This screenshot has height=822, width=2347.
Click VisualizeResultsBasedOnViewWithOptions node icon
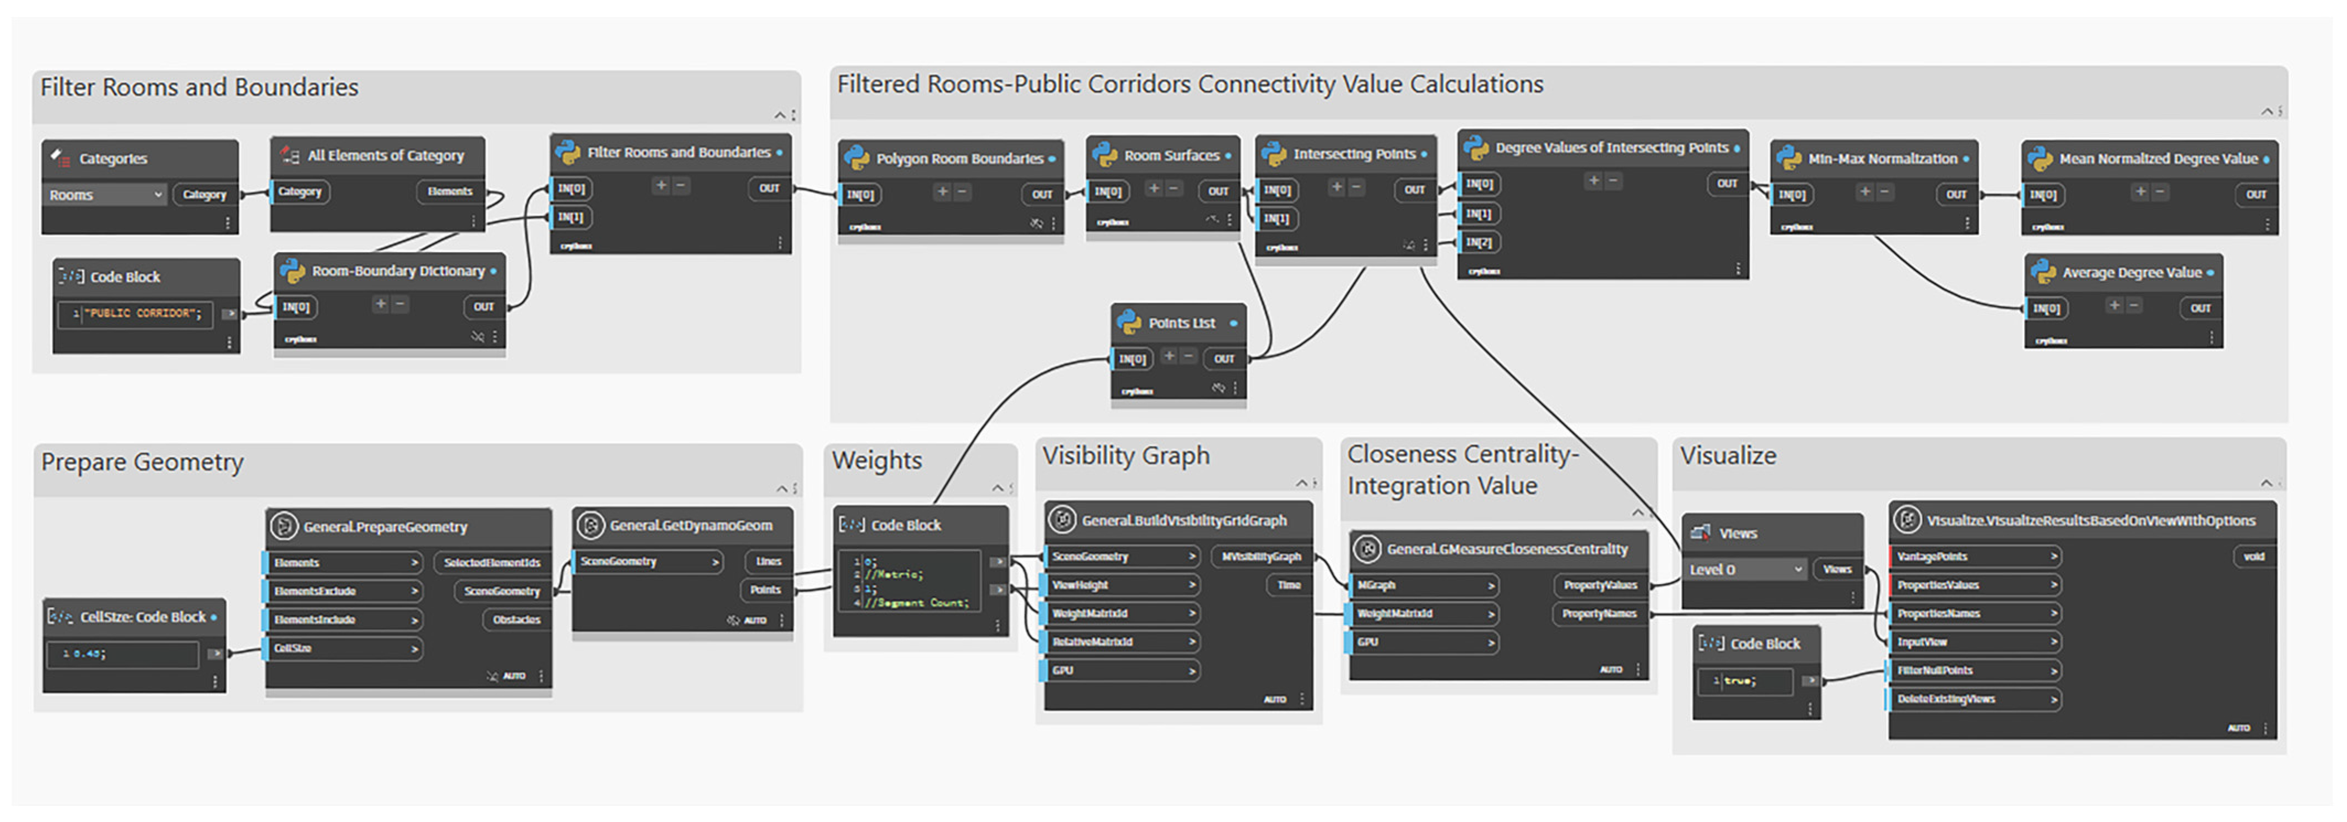[x=1907, y=521]
